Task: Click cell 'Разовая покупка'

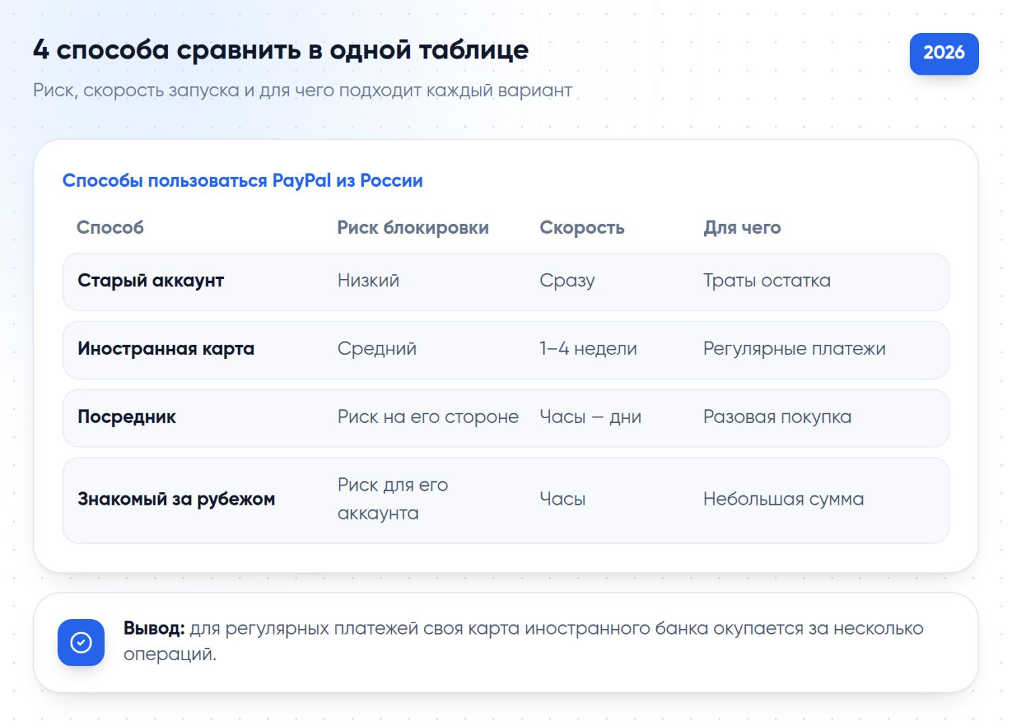Action: click(x=777, y=417)
